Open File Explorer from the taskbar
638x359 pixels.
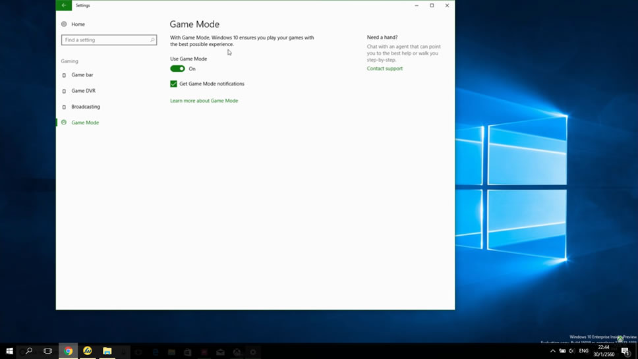tap(107, 351)
